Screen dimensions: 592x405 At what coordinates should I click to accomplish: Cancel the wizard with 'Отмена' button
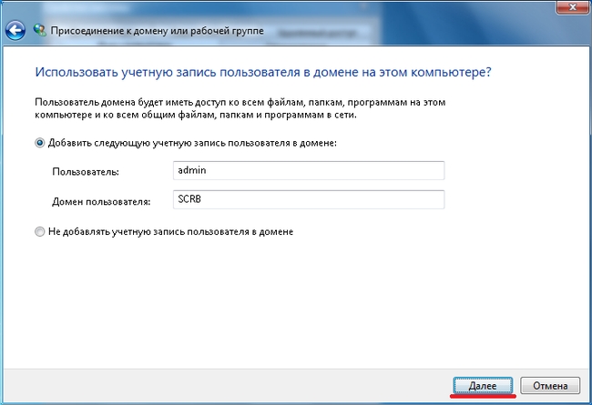[x=550, y=386]
